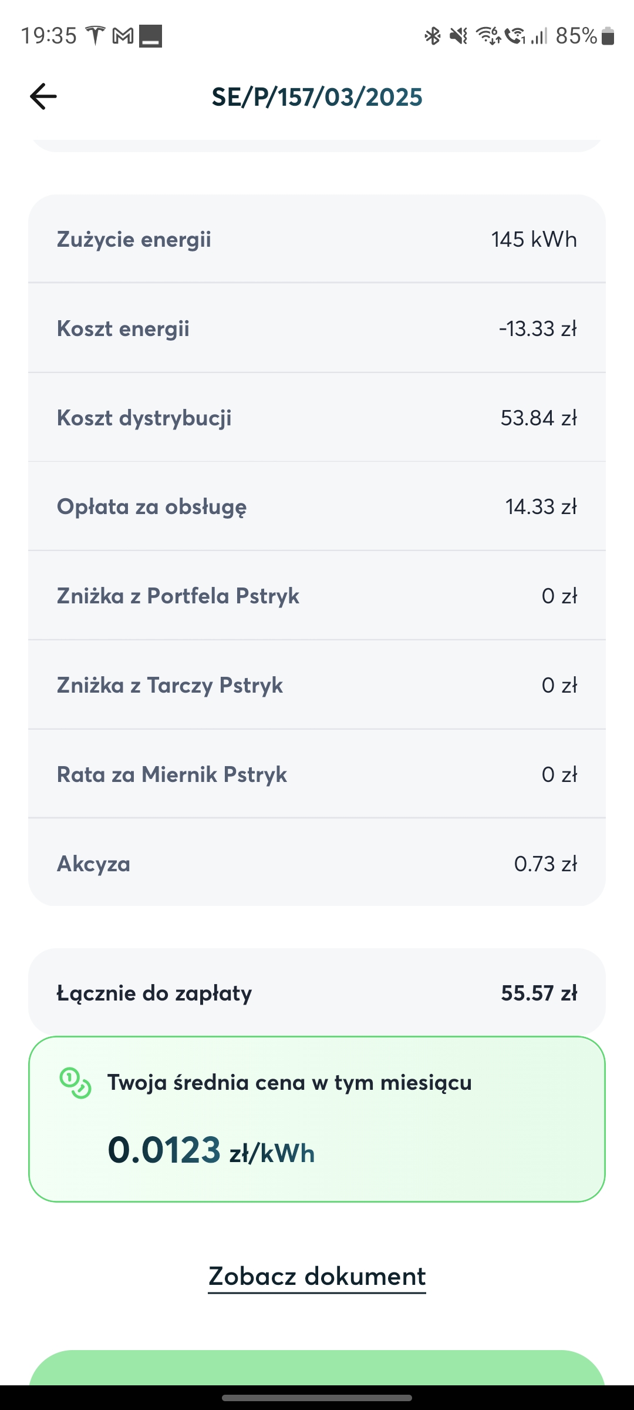This screenshot has height=1410, width=634.
Task: Tap the muted sound status icon
Action: 458,36
